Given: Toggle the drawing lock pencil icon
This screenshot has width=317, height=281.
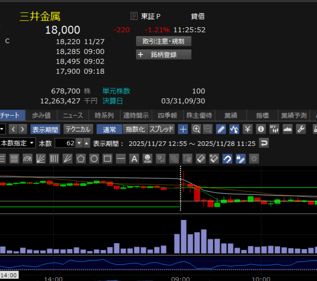Looking at the screenshot, I should [x=240, y=159].
